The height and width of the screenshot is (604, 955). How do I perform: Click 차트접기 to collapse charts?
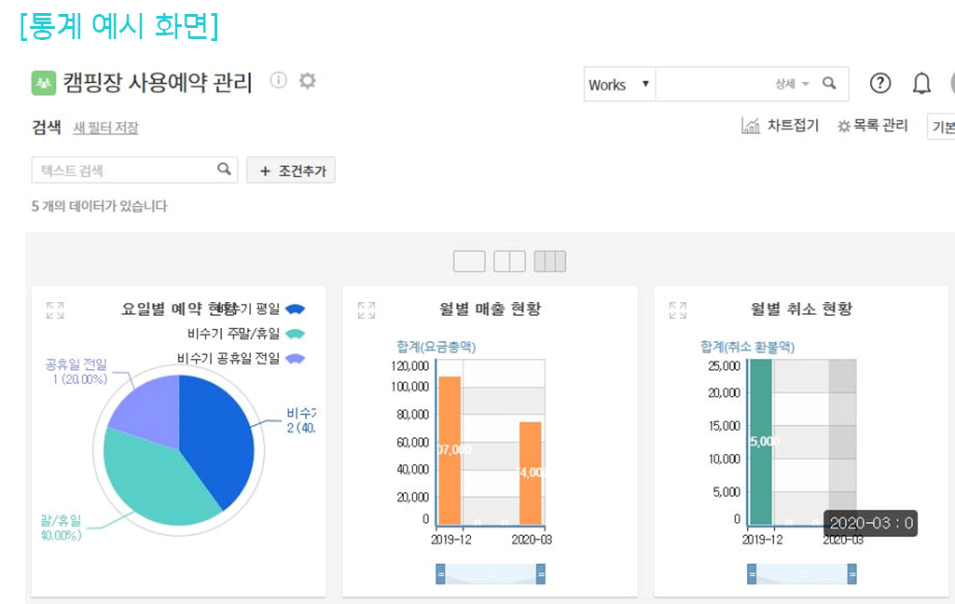tap(780, 126)
